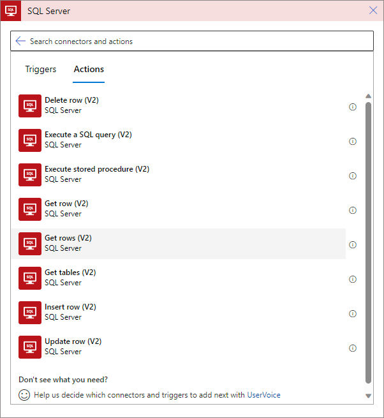
Task: Click the back arrow in the search box
Action: [20, 41]
